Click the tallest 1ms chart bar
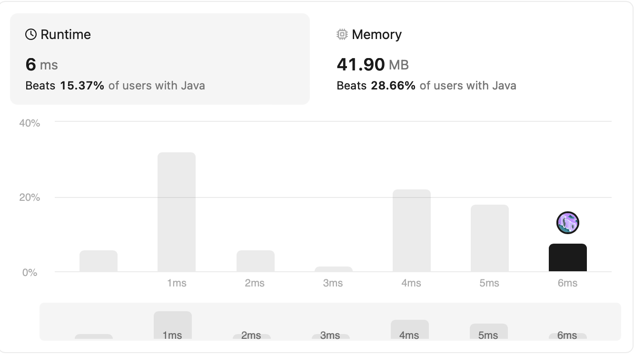Screen dimensions: 634x355 point(177,212)
